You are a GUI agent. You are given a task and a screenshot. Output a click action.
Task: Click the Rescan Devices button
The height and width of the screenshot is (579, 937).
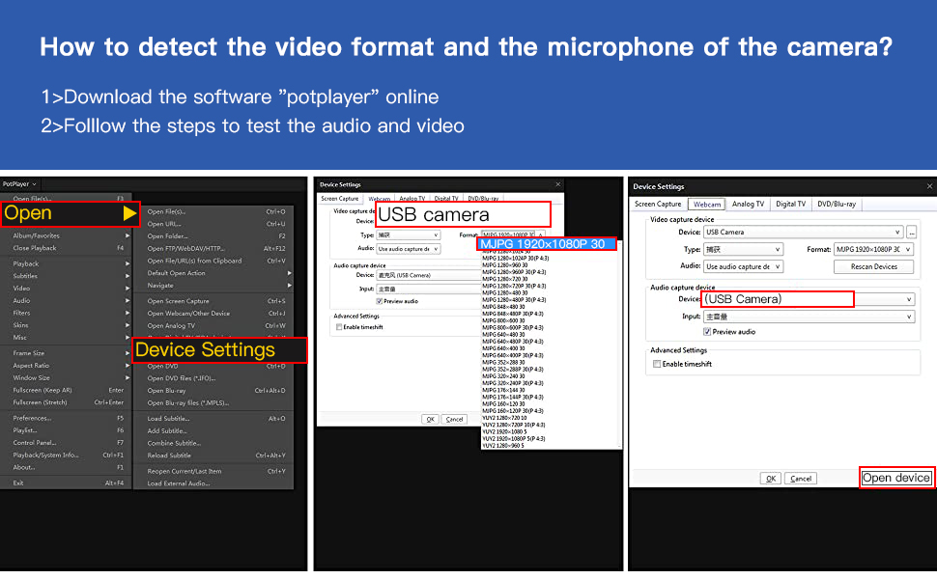point(874,267)
